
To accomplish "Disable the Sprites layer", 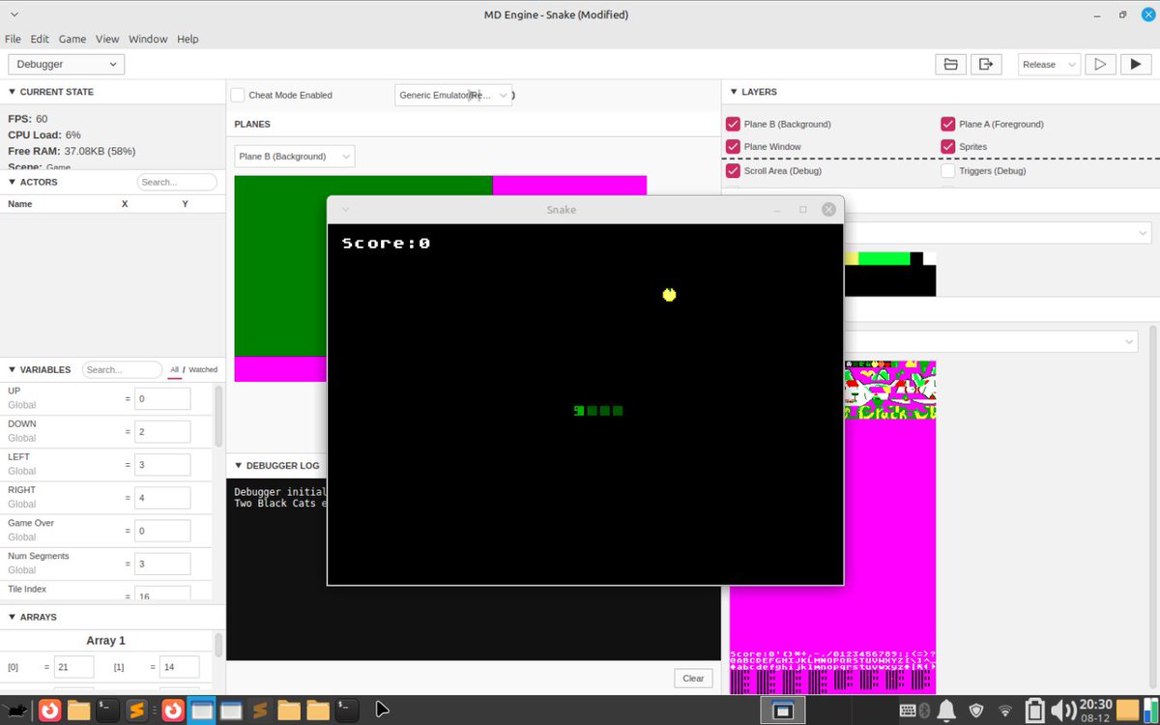I will coord(947,147).
